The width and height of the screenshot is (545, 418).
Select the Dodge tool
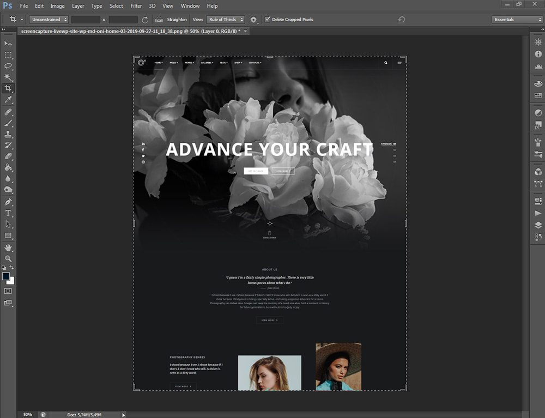click(x=8, y=190)
